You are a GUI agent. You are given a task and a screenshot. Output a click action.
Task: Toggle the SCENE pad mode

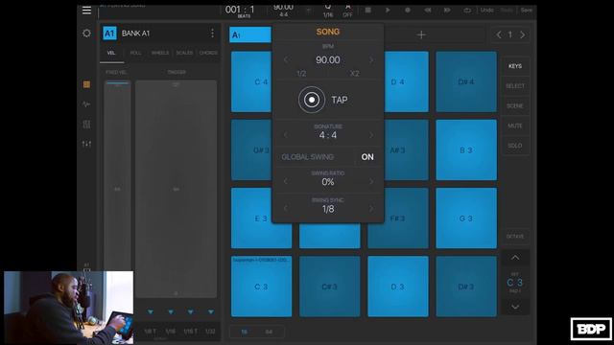[515, 106]
